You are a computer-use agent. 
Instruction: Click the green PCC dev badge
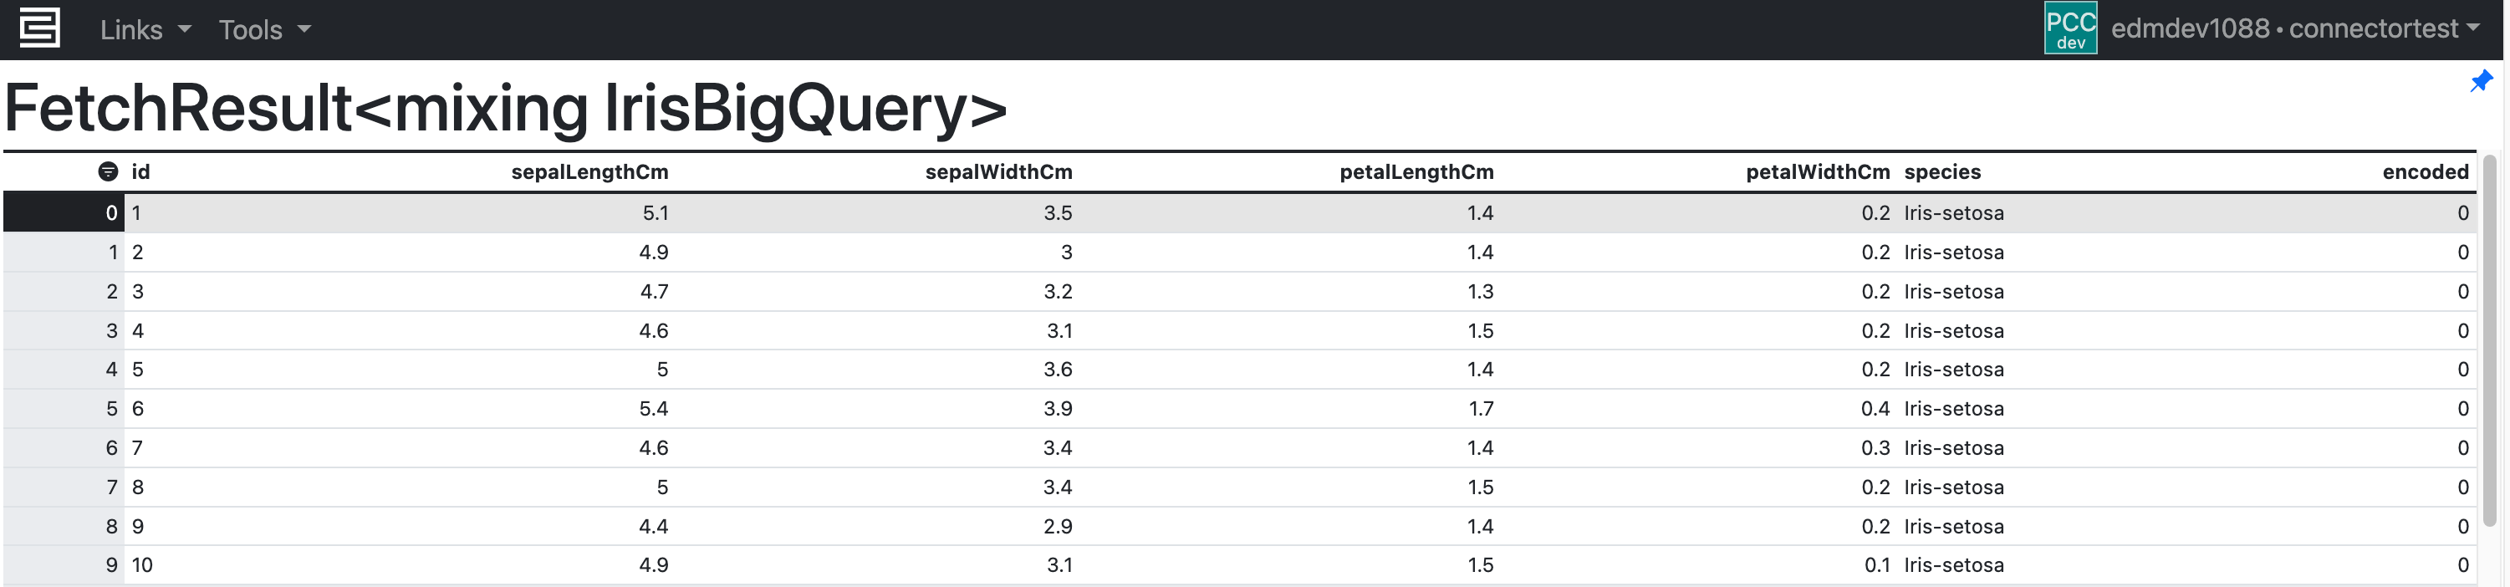(2069, 28)
